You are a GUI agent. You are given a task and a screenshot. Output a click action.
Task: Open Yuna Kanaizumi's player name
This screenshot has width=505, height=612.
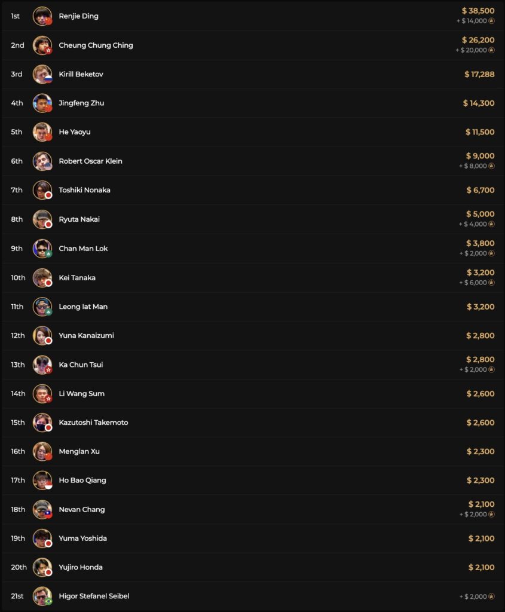[86, 335]
